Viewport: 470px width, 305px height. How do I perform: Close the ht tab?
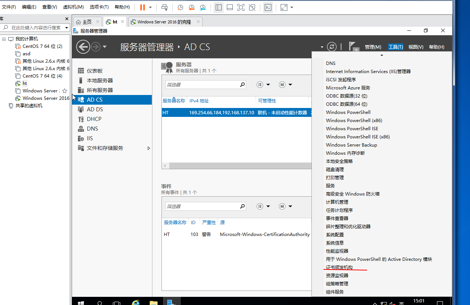point(123,22)
